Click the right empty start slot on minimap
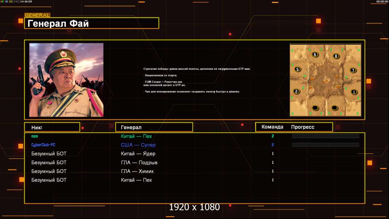 point(334,108)
